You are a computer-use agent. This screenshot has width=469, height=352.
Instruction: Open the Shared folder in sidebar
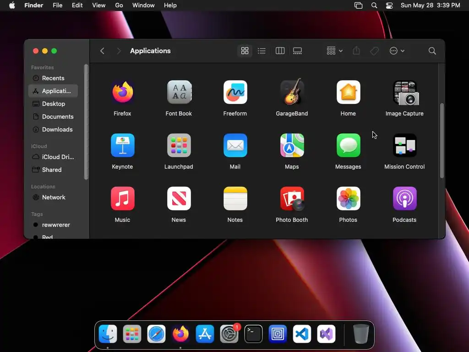[53, 170]
